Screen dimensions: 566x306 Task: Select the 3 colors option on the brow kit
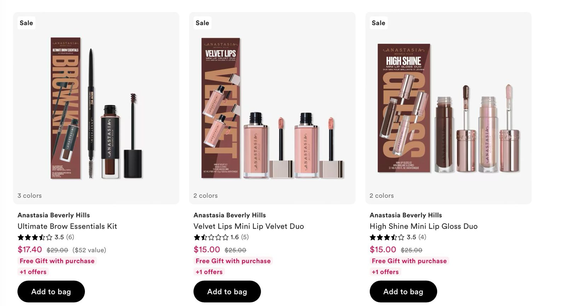point(29,195)
